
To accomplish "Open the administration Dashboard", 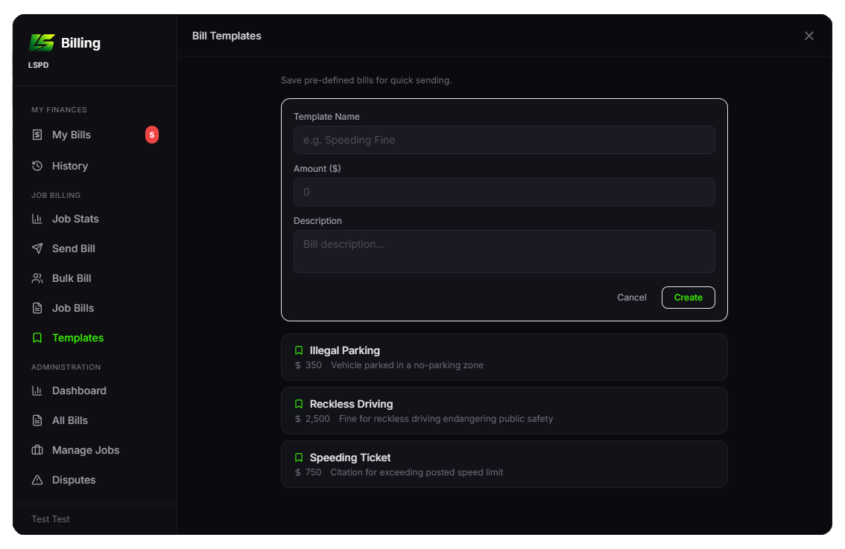I will (x=79, y=391).
